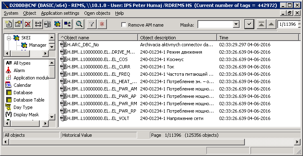Open the Application settings menu

click(x=60, y=14)
